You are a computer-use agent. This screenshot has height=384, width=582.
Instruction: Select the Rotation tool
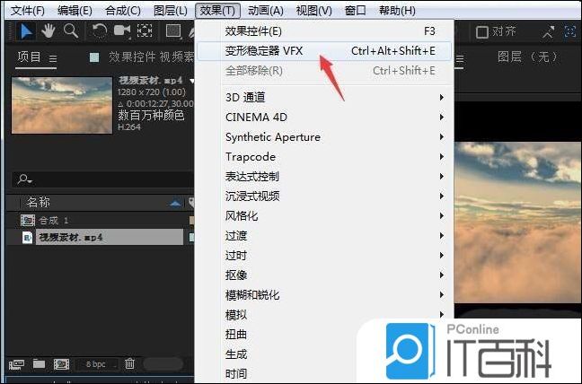[99, 31]
